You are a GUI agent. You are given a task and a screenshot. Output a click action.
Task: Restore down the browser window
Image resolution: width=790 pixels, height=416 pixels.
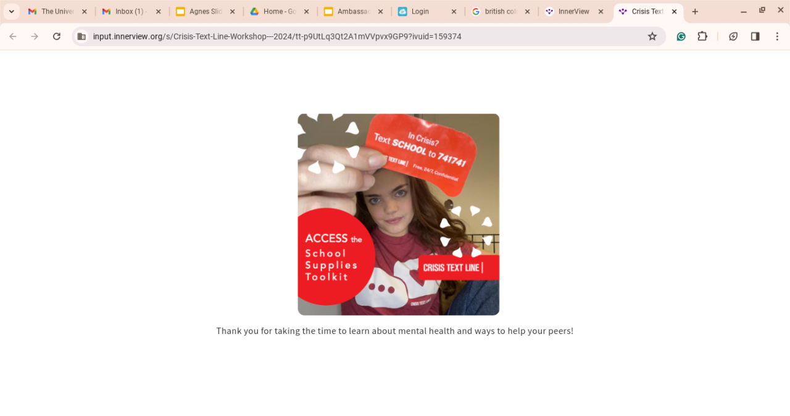click(762, 11)
